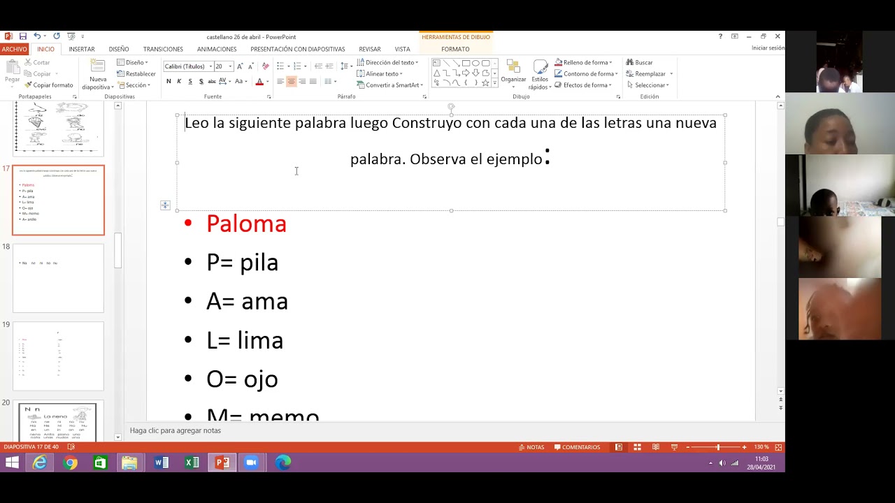The image size is (895, 503).
Task: Start slideshow from status bar
Action: 674,447
